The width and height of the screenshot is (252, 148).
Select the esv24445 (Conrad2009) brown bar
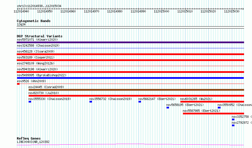coord(136,90)
